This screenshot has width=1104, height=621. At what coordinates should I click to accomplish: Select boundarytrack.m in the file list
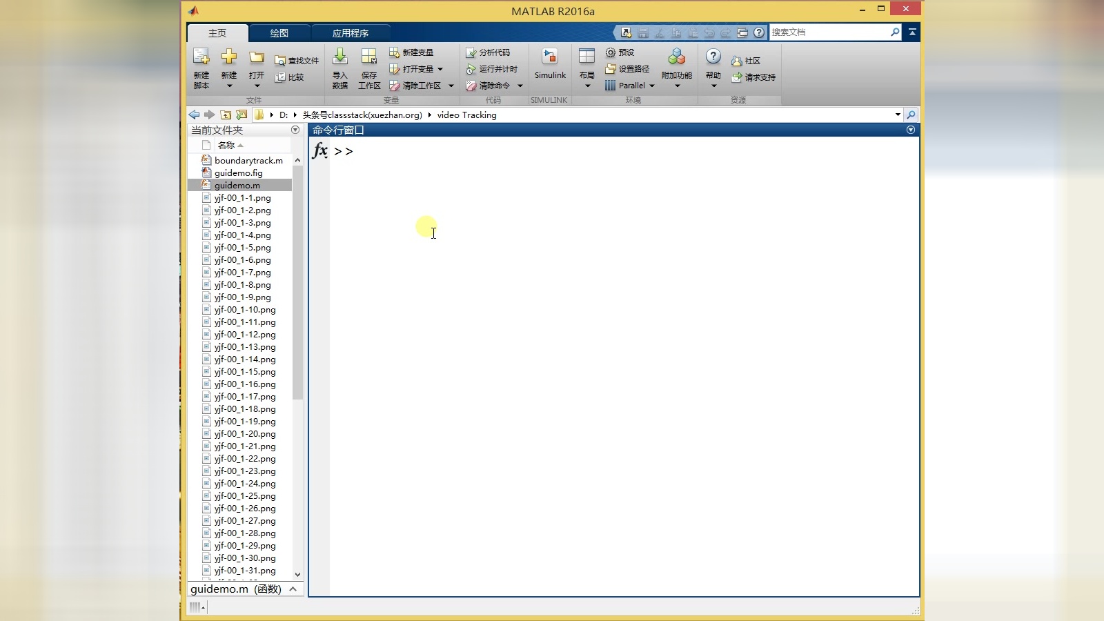coord(248,161)
